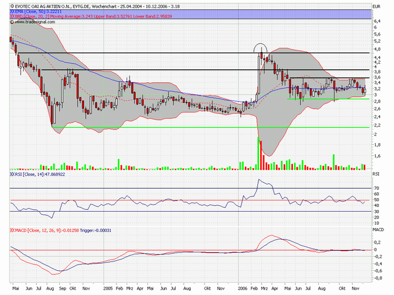Image resolution: width=394 pixels, height=295 pixels.
Task: Select the Trigger:-0.00031 label
Action: point(95,230)
